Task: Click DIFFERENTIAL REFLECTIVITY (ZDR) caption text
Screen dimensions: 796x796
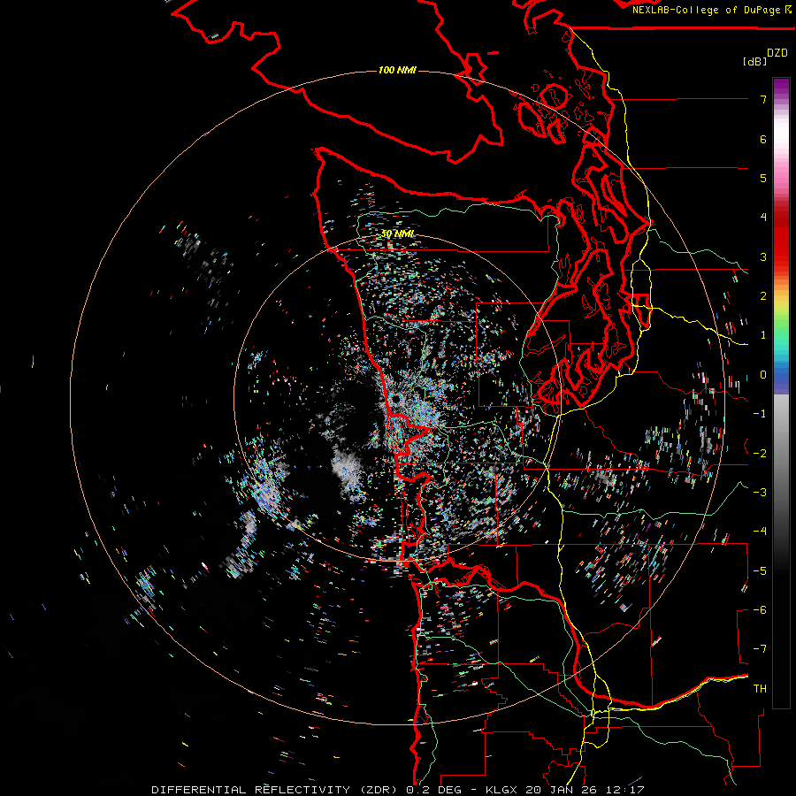Action: pyautogui.click(x=276, y=790)
